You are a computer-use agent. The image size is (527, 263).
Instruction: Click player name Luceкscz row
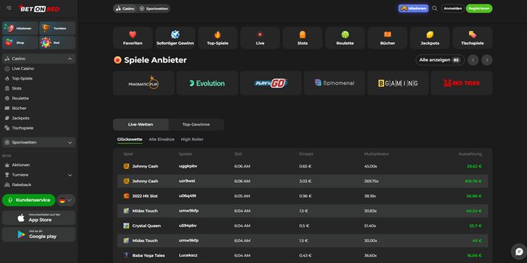pos(188,256)
